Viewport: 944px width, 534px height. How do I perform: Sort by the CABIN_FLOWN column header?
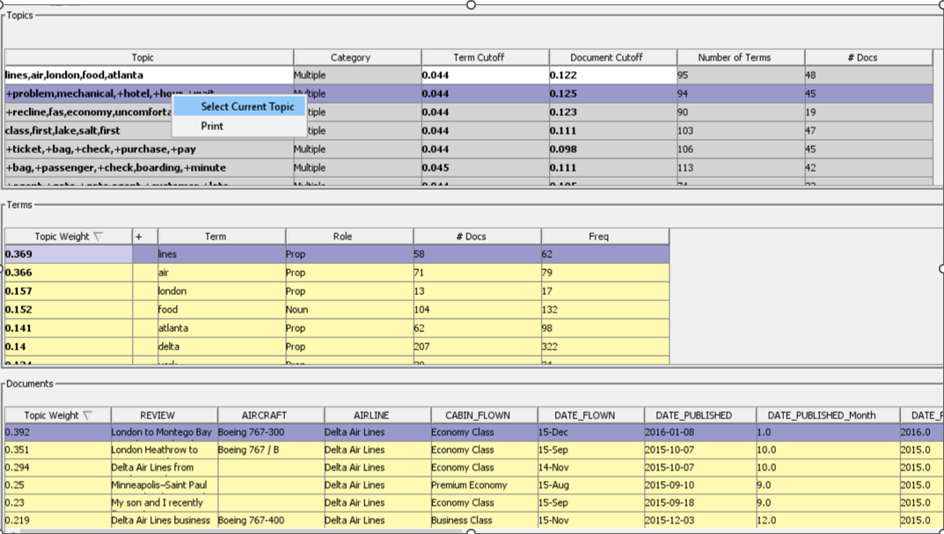pos(479,414)
